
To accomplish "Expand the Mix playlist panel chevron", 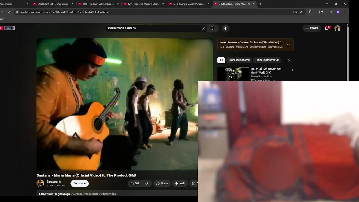I will (x=288, y=45).
